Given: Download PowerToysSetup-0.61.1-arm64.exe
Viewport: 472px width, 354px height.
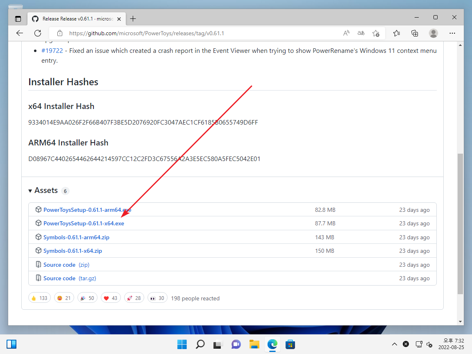Looking at the screenshot, I should click(87, 210).
